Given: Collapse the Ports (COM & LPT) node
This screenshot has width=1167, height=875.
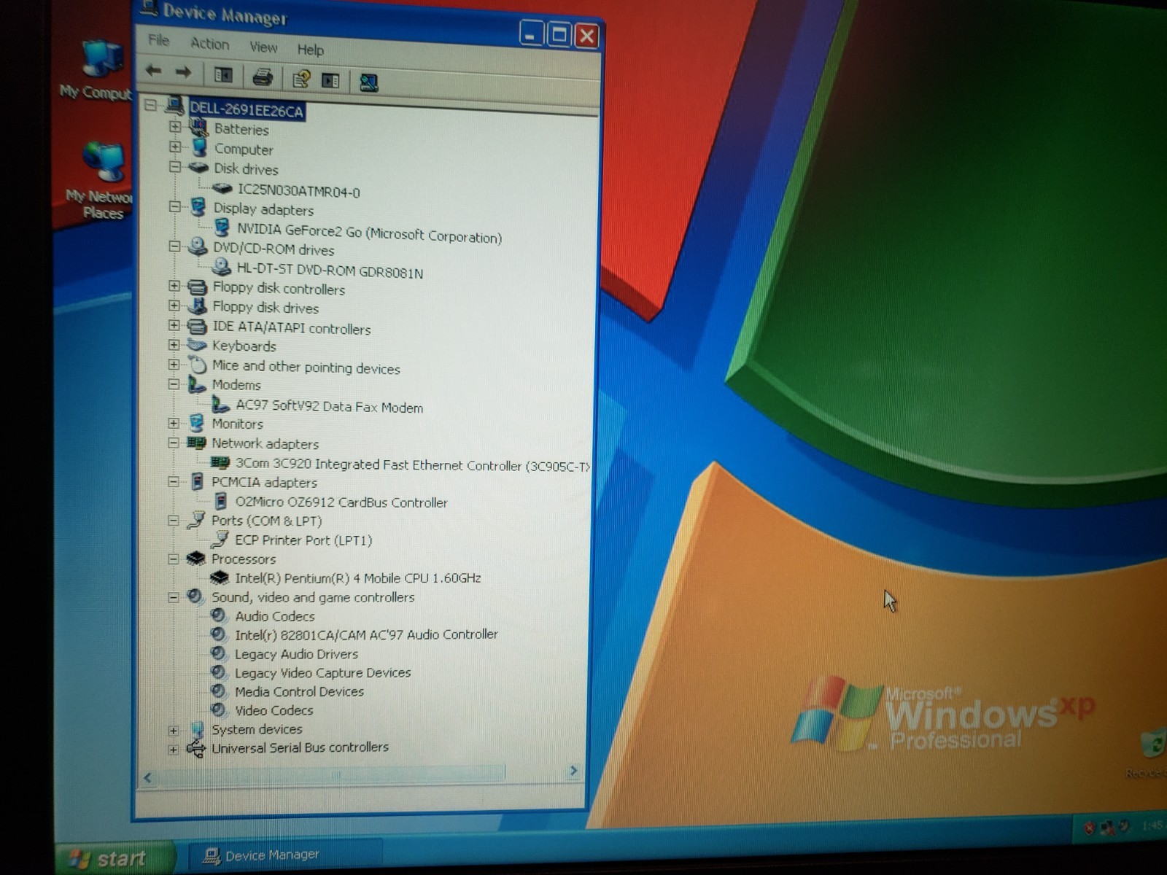Looking at the screenshot, I should tap(174, 521).
